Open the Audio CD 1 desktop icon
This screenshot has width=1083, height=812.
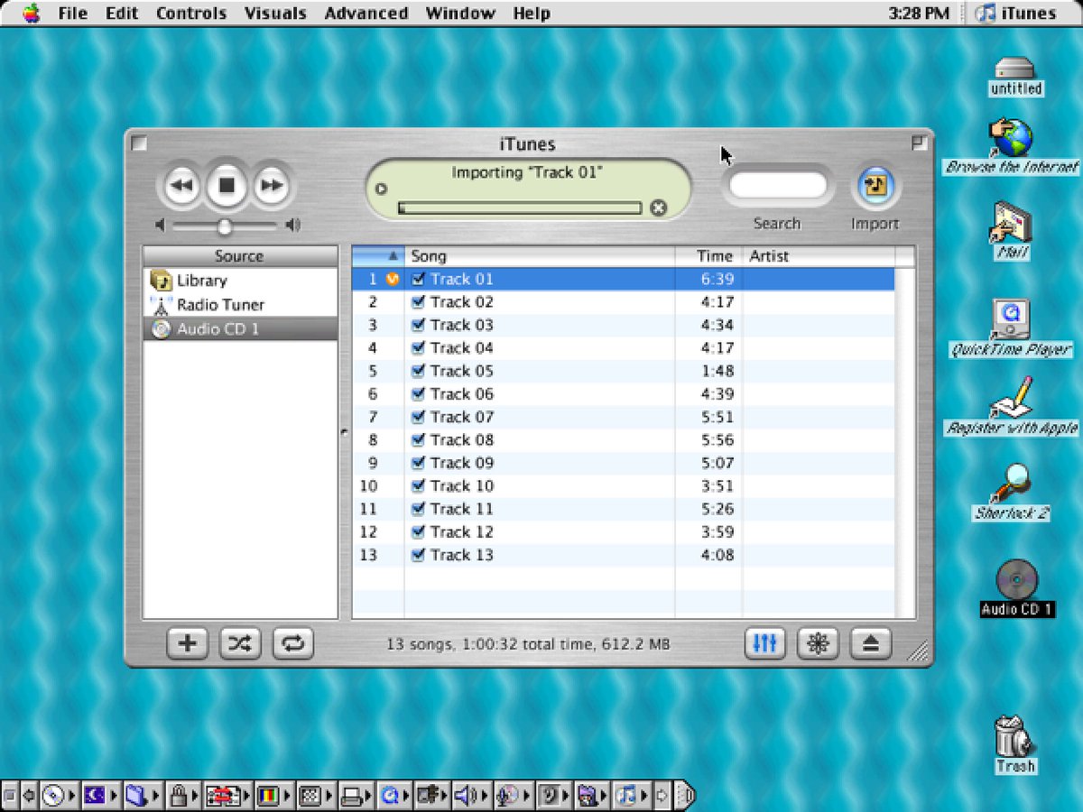click(1014, 582)
